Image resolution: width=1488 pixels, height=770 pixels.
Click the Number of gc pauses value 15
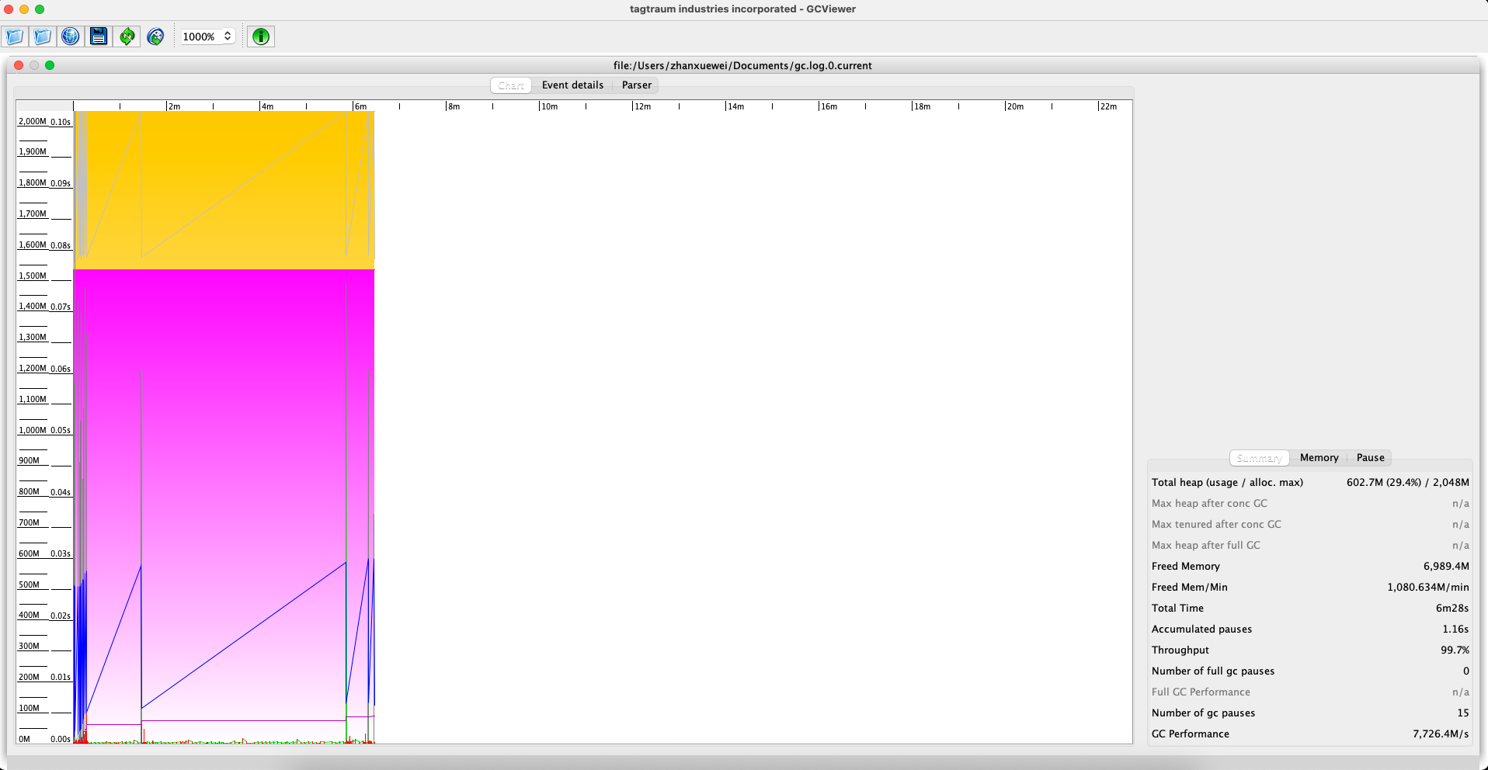pyautogui.click(x=1463, y=713)
